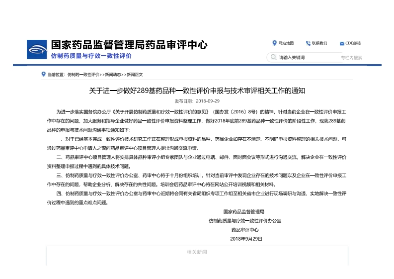The height and width of the screenshot is (279, 394).
Task: Click the subtitle 仿制药质量与疗效一致性评价
Action: (91, 56)
